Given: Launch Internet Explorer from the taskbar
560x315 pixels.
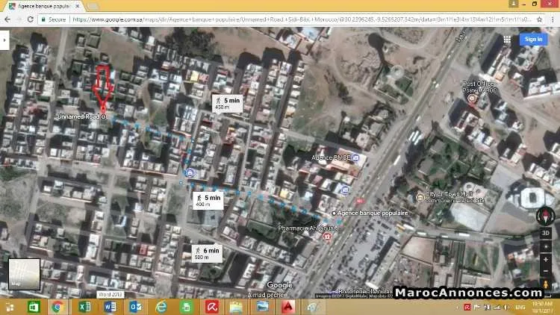Looking at the screenshot, I should point(161,307).
